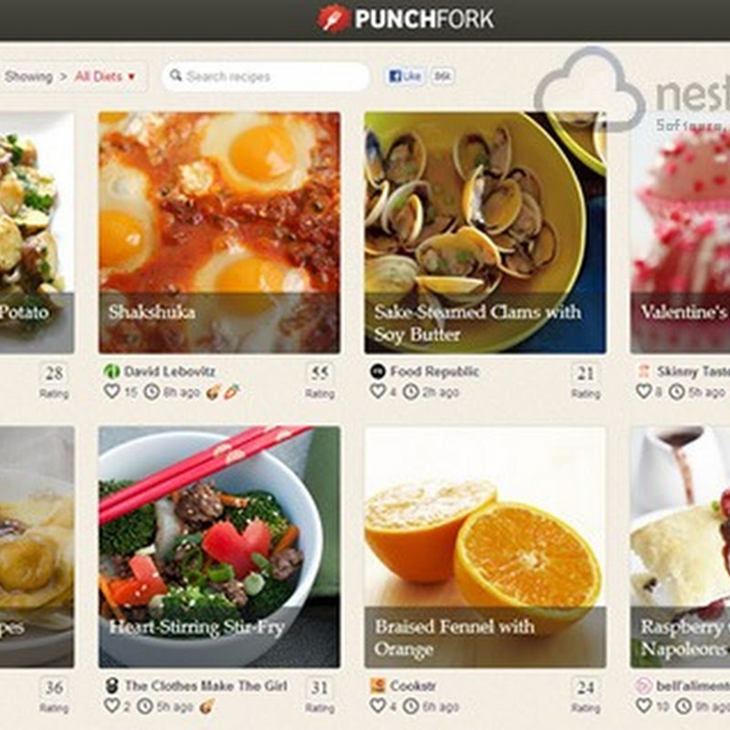Open Braised Fennel with Orange thumbnail

485,547
